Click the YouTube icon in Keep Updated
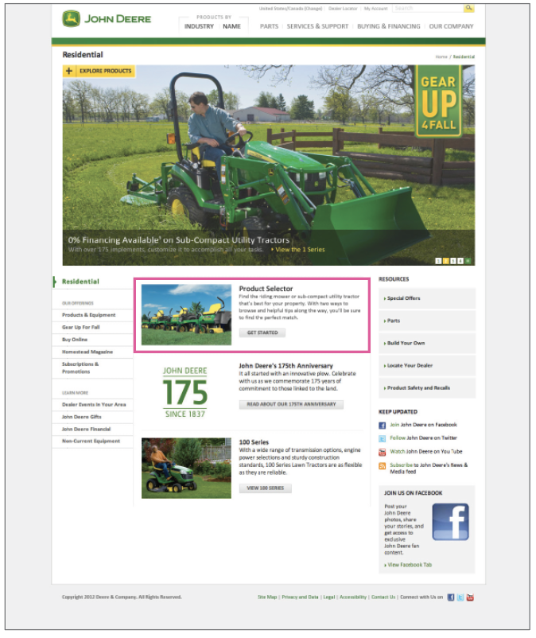Image resolution: width=536 pixels, height=638 pixels. coord(382,452)
